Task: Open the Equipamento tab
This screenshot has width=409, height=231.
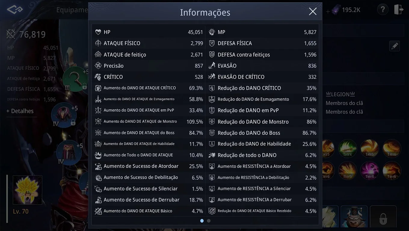Action: pos(72,10)
